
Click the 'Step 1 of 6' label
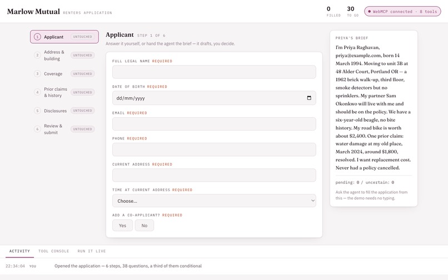tap(151, 36)
